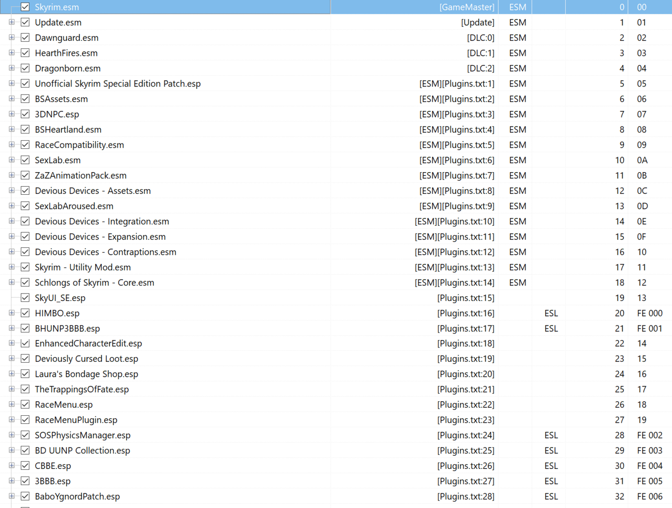The image size is (672, 508).
Task: Expand the TheTrappingsOfFate.esp tree node
Action: pyautogui.click(x=12, y=389)
